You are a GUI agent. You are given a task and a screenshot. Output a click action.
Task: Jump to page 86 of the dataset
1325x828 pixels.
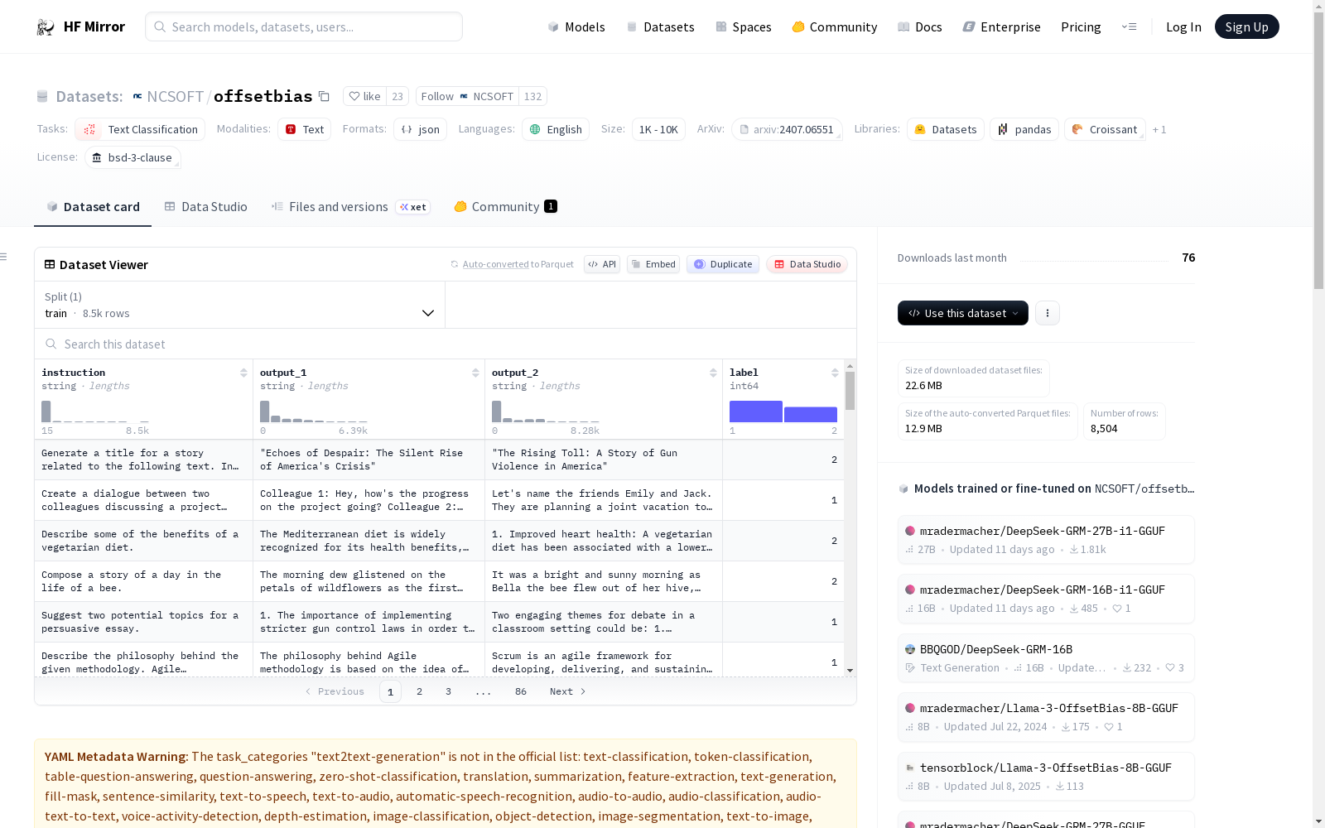click(x=521, y=691)
